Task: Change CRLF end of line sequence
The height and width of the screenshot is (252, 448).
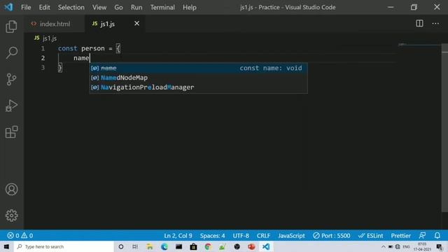Action: 263,235
